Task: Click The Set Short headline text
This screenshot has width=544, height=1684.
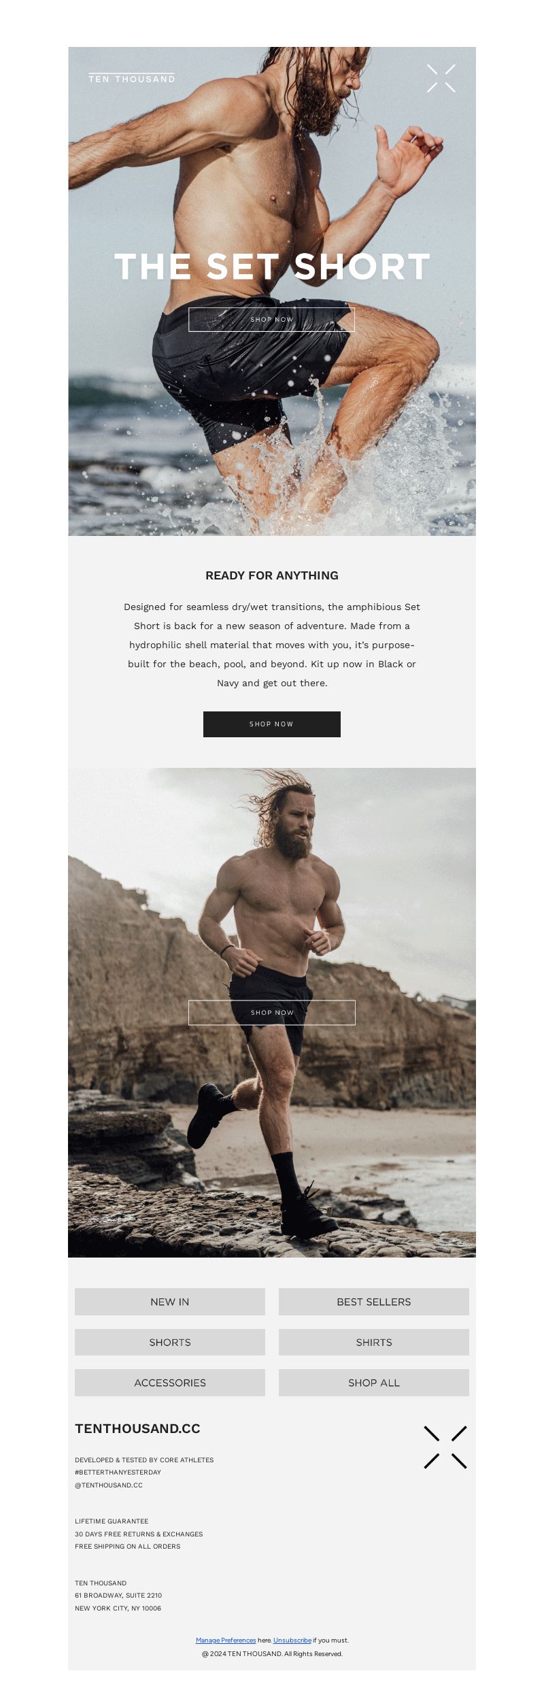Action: click(x=272, y=267)
